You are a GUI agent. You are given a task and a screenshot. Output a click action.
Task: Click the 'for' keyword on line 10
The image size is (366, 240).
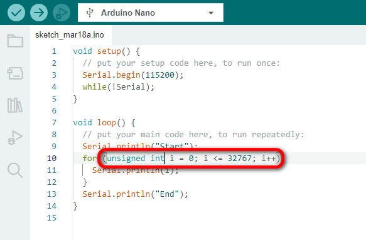(90, 159)
